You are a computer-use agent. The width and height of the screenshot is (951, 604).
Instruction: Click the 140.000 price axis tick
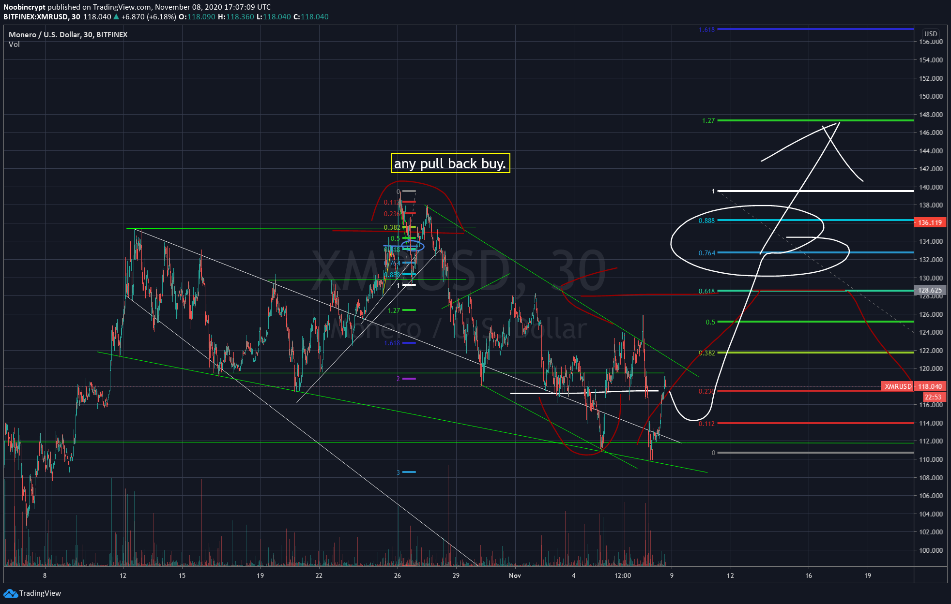click(x=931, y=187)
